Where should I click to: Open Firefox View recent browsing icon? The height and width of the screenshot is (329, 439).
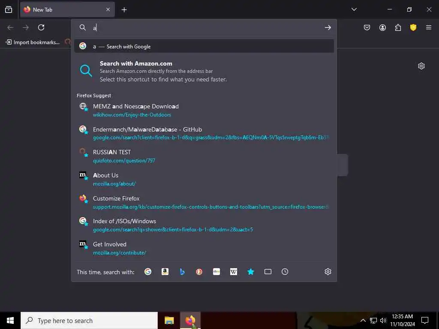pos(9,9)
